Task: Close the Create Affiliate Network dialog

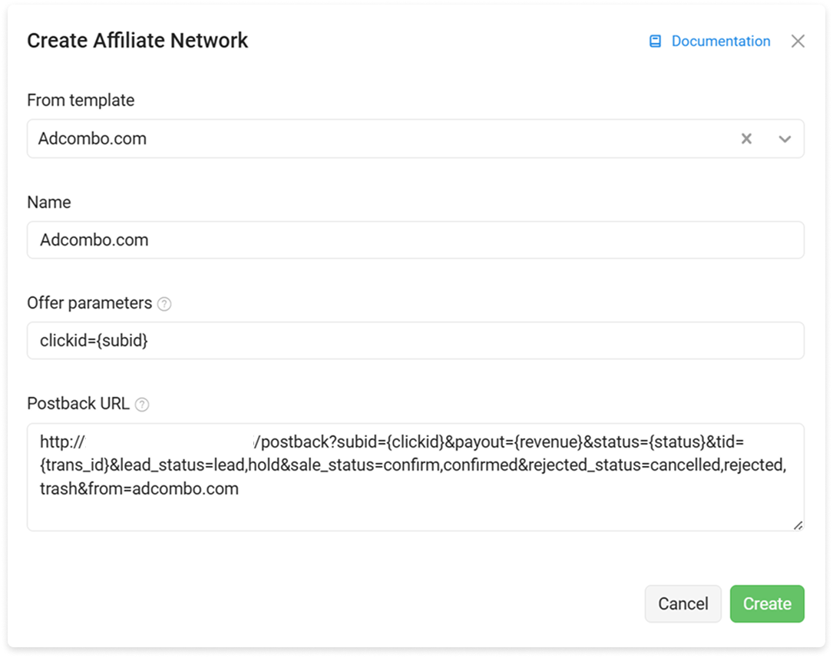Action: click(798, 41)
